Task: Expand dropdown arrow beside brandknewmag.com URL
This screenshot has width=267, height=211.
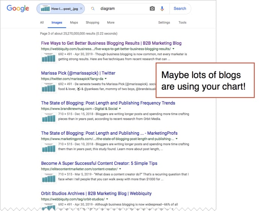Action: 120,109
